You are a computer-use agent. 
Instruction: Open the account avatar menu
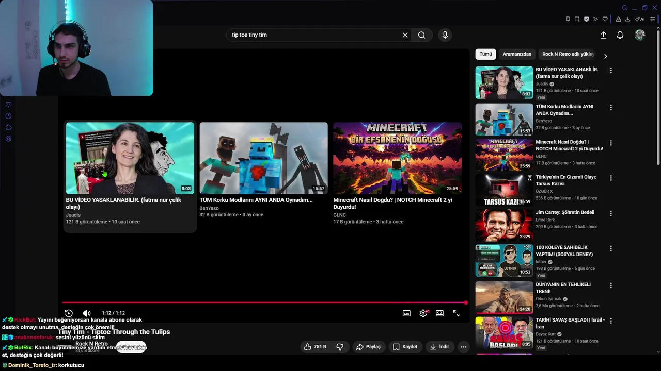[x=640, y=35]
